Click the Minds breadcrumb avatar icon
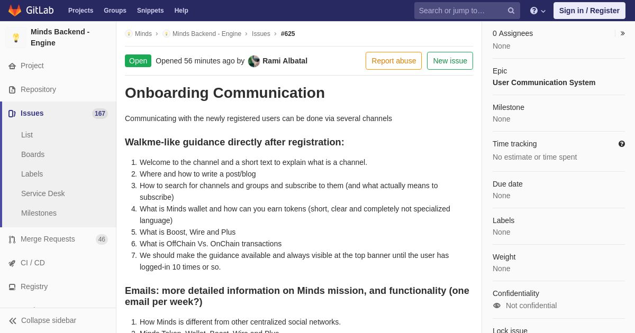The image size is (635, 333). (129, 34)
